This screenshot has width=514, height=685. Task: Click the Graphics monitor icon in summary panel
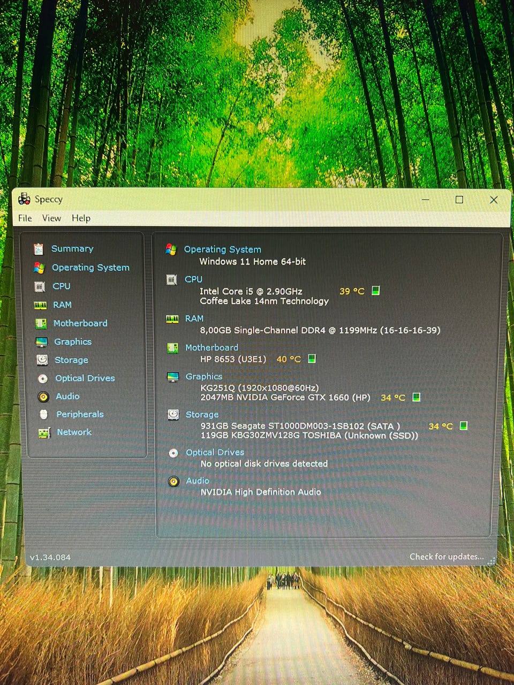(172, 377)
